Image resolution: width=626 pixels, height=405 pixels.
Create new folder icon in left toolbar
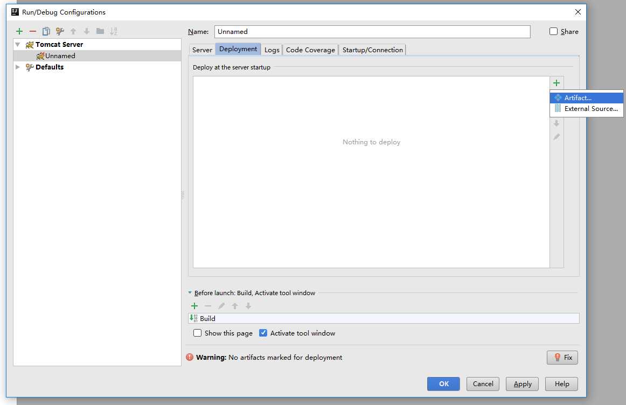[100, 31]
